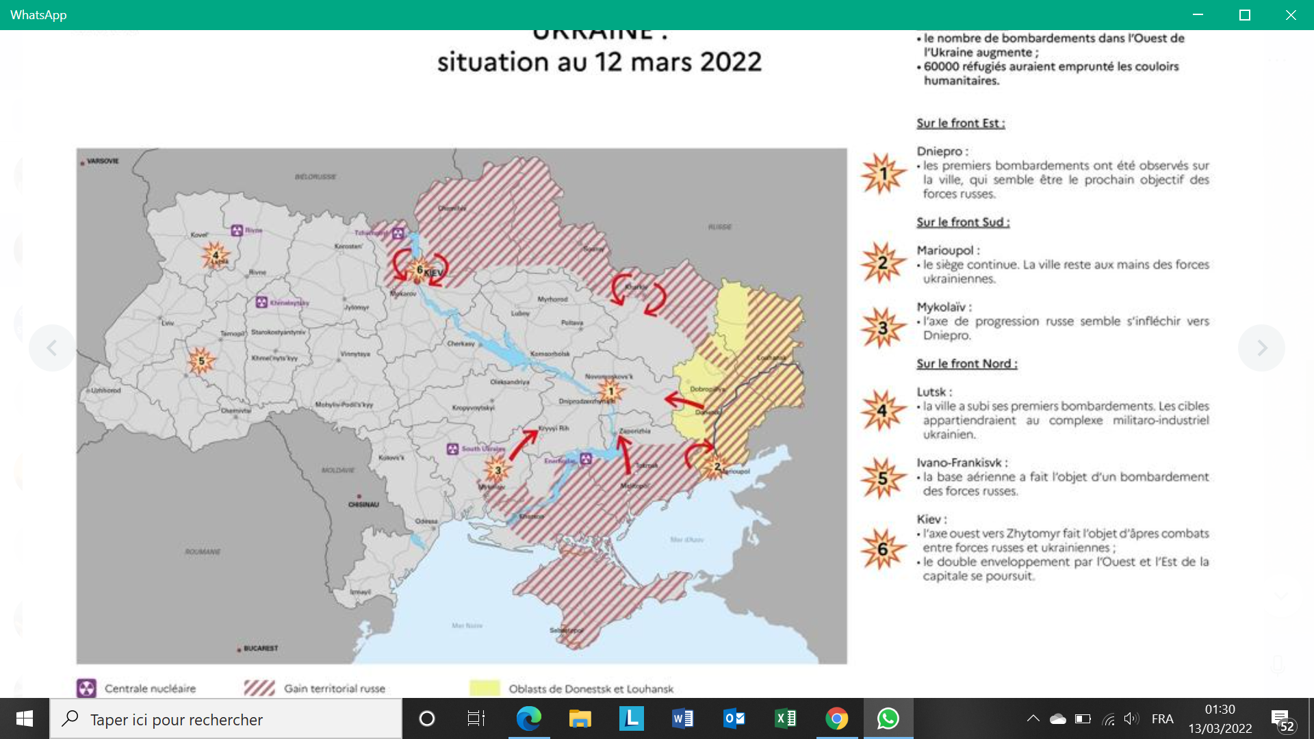Click the taskbar search box

click(x=226, y=719)
